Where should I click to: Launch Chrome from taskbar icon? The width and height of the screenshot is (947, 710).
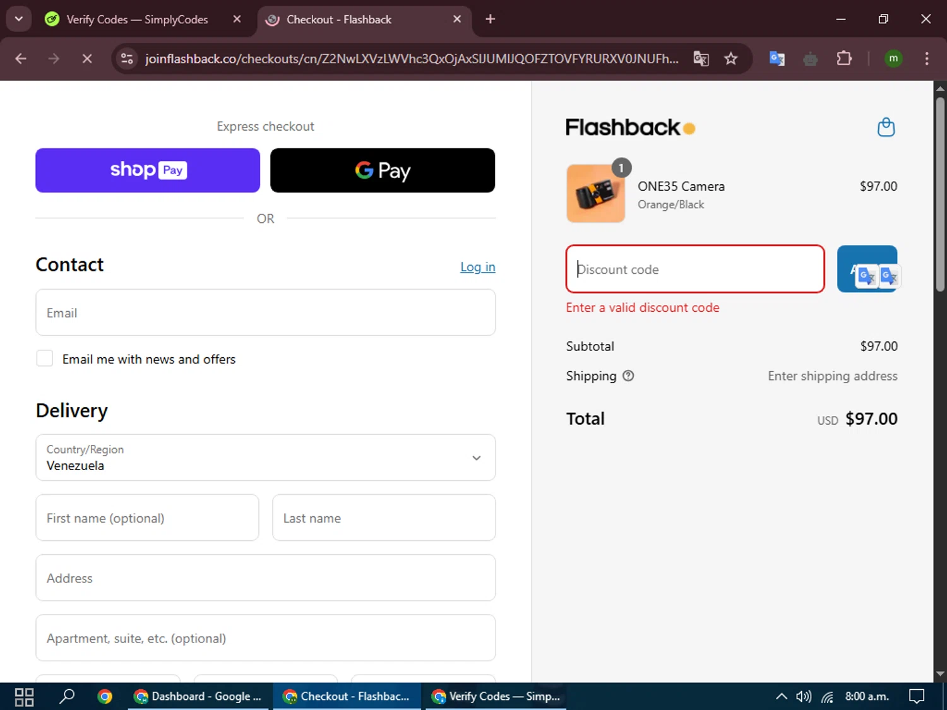click(105, 697)
